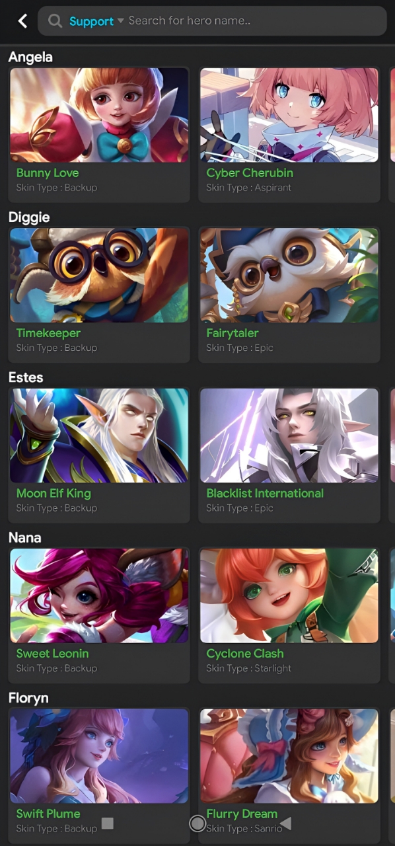Screen dimensions: 395x846
Task: Tap the back arrow icon
Action: click(22, 21)
